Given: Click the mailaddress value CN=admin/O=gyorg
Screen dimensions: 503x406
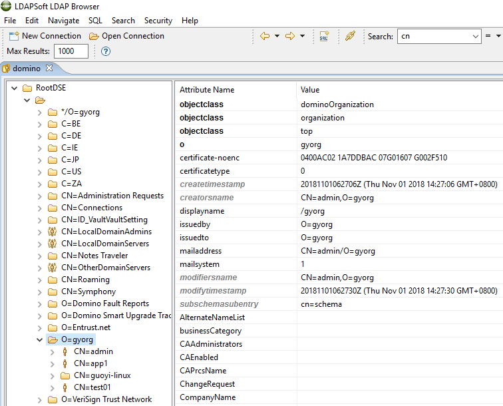Looking at the screenshot, I should (338, 251).
